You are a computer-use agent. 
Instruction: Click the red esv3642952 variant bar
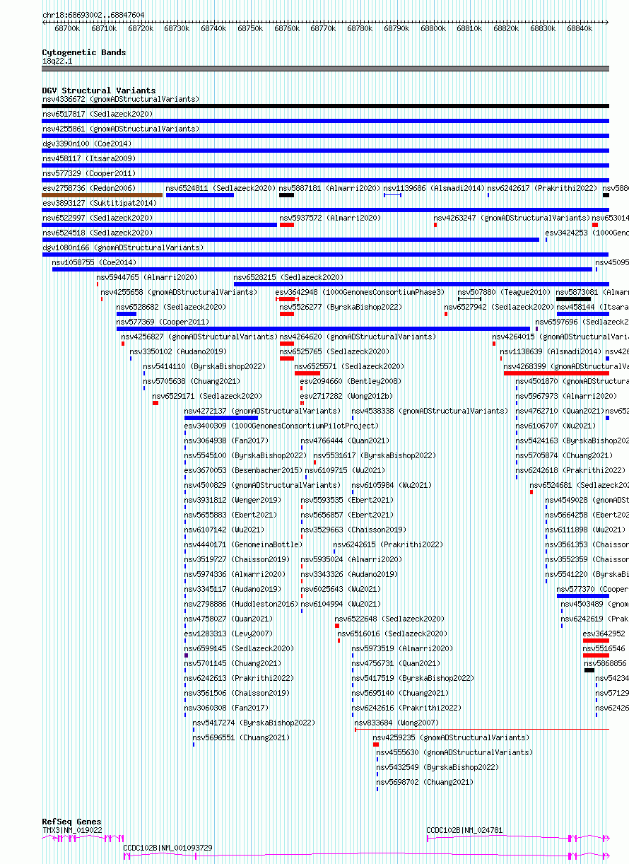(x=596, y=641)
